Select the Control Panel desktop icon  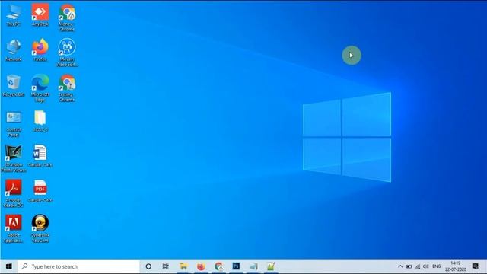(x=14, y=124)
